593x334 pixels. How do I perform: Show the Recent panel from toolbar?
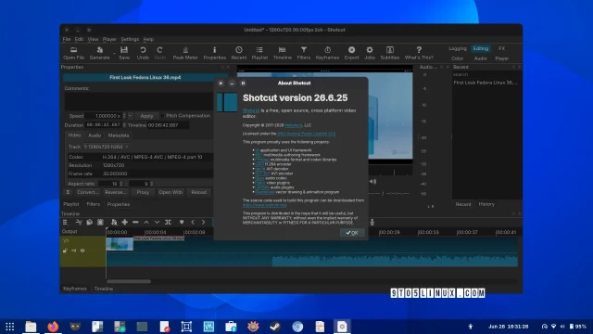[x=239, y=53]
